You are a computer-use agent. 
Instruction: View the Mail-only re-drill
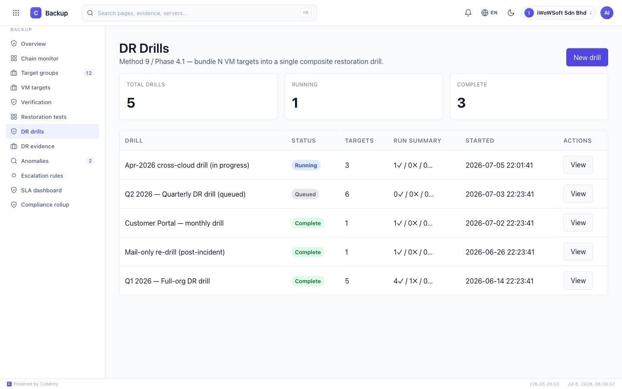pyautogui.click(x=578, y=252)
